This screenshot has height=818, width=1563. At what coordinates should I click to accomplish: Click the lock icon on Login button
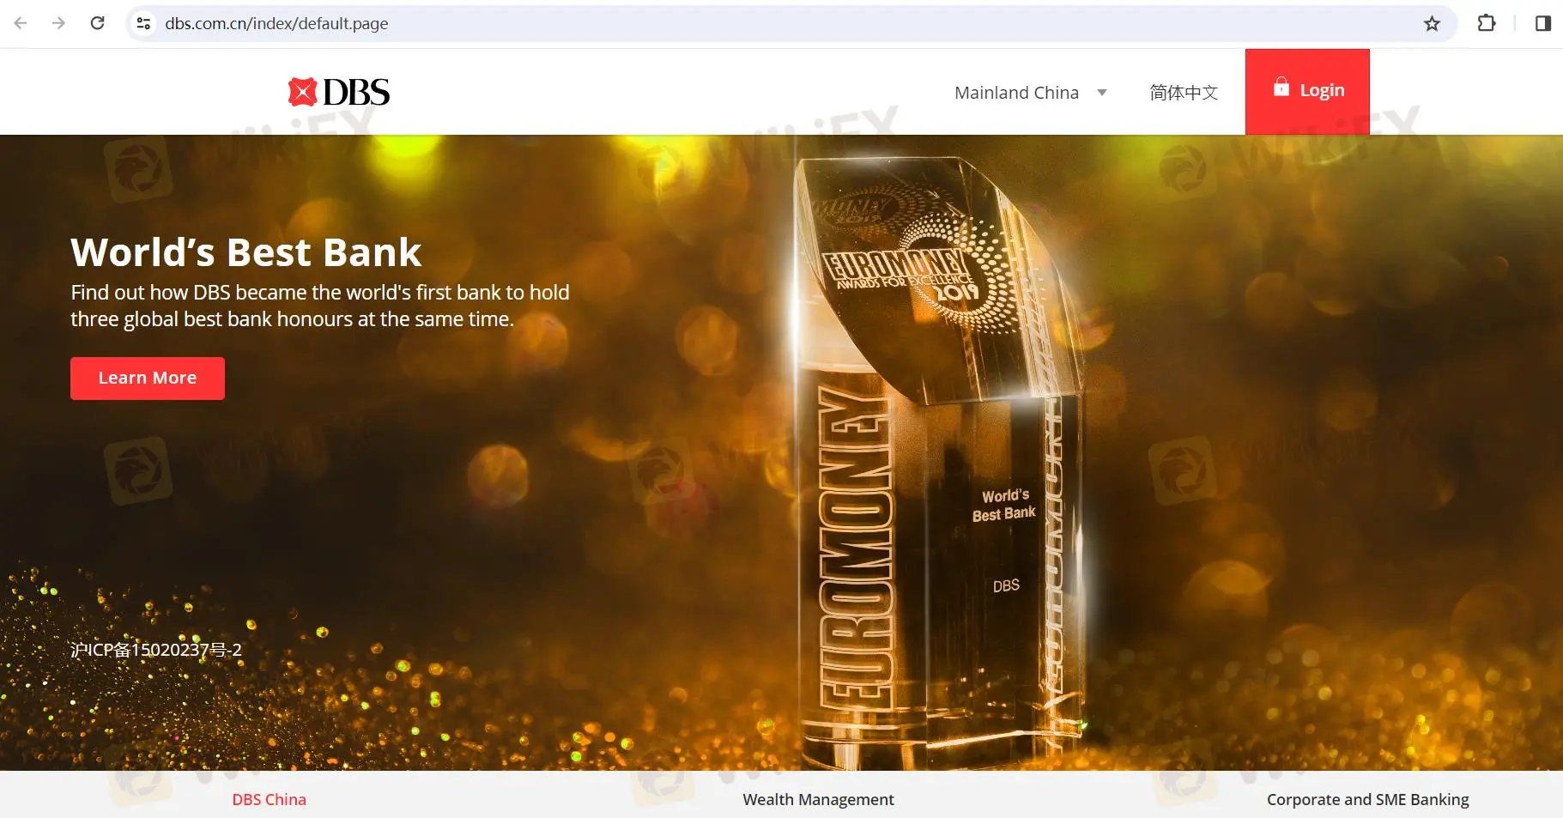point(1281,87)
